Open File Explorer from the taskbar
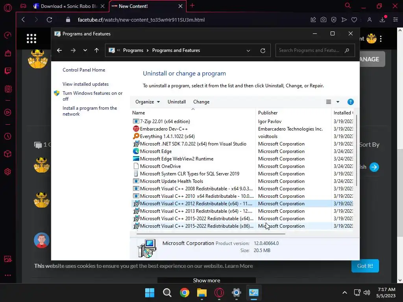 pyautogui.click(x=202, y=293)
